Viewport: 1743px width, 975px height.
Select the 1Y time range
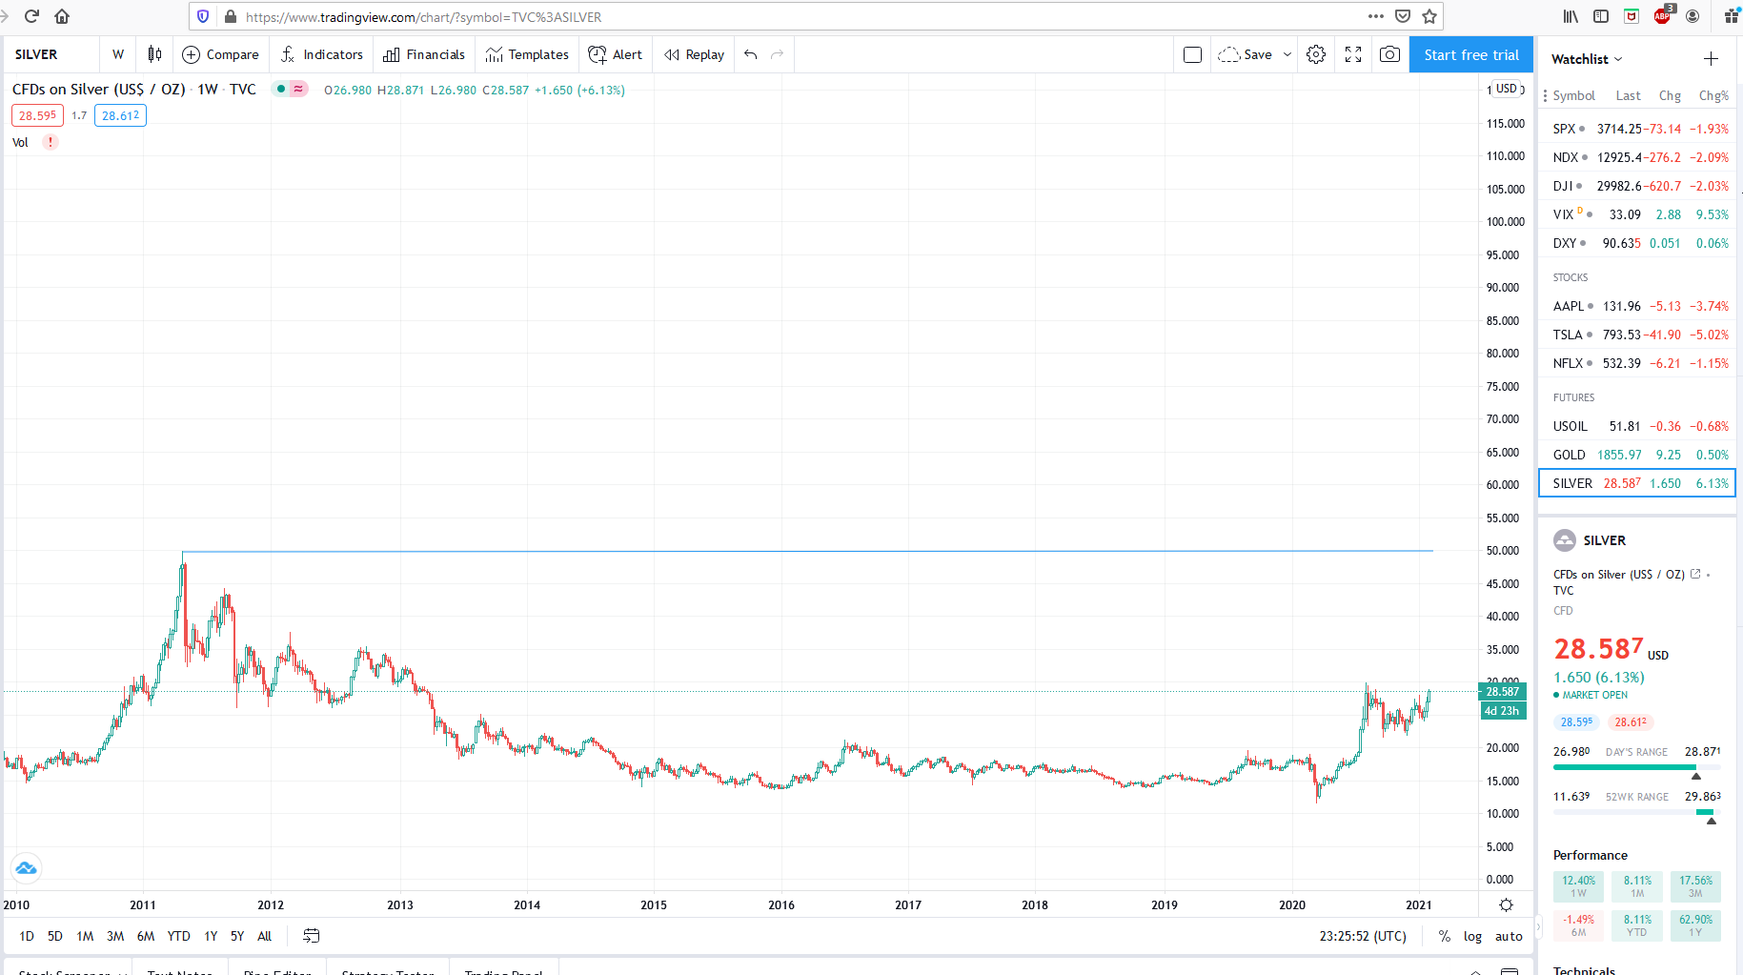tap(211, 936)
